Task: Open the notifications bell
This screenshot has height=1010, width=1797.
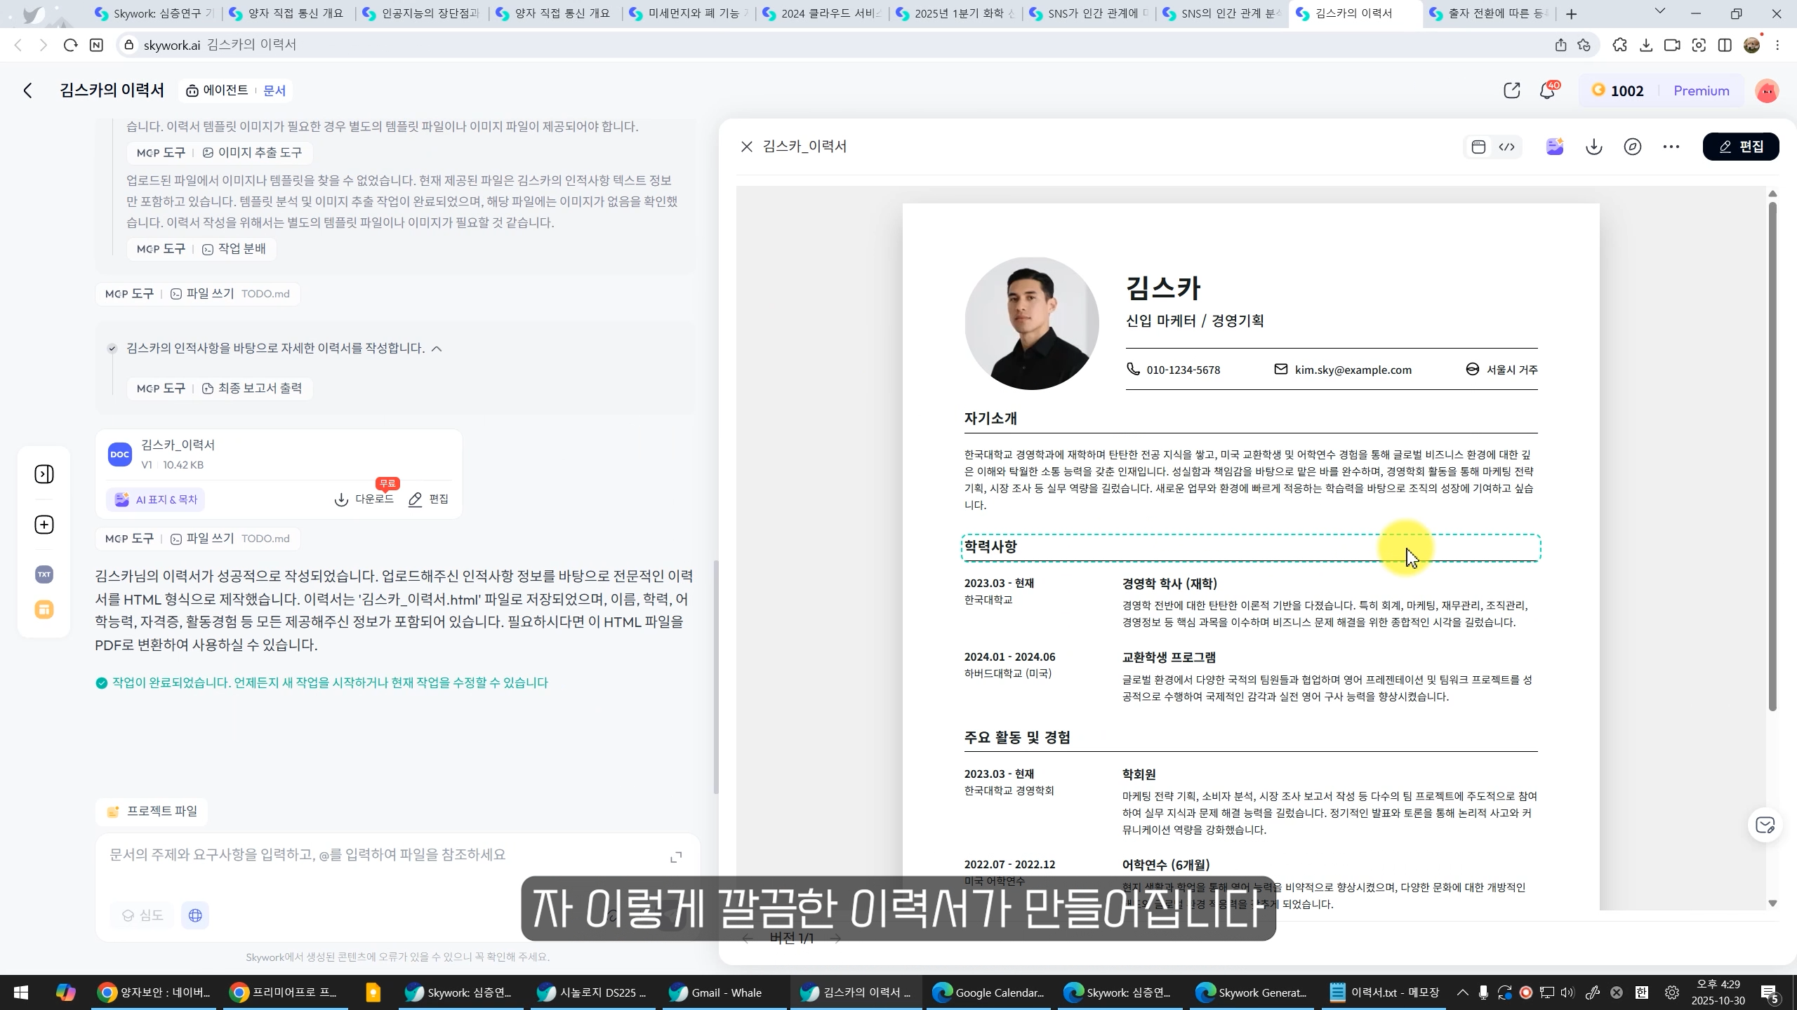Action: coord(1547,90)
